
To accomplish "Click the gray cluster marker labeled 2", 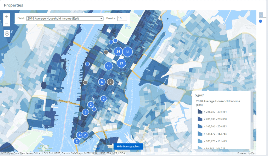I will click(x=110, y=82).
